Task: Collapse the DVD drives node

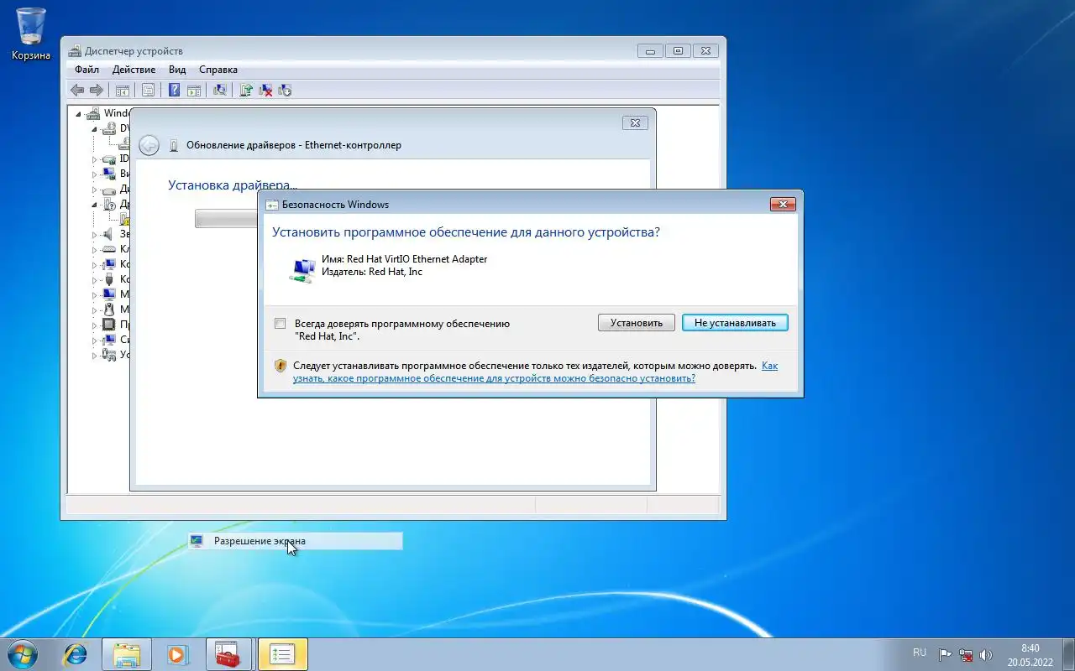Action: pyautogui.click(x=94, y=129)
